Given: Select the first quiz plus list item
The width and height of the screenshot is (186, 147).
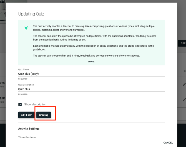Looking at the screenshot, I should 3,84.
